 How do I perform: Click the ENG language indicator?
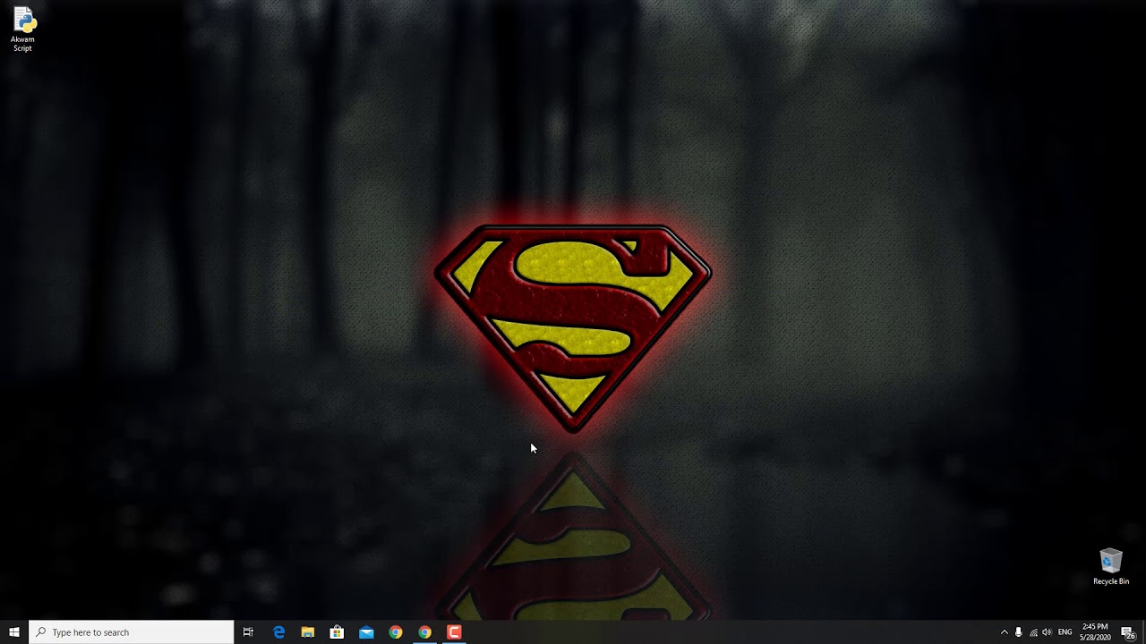pos(1065,632)
